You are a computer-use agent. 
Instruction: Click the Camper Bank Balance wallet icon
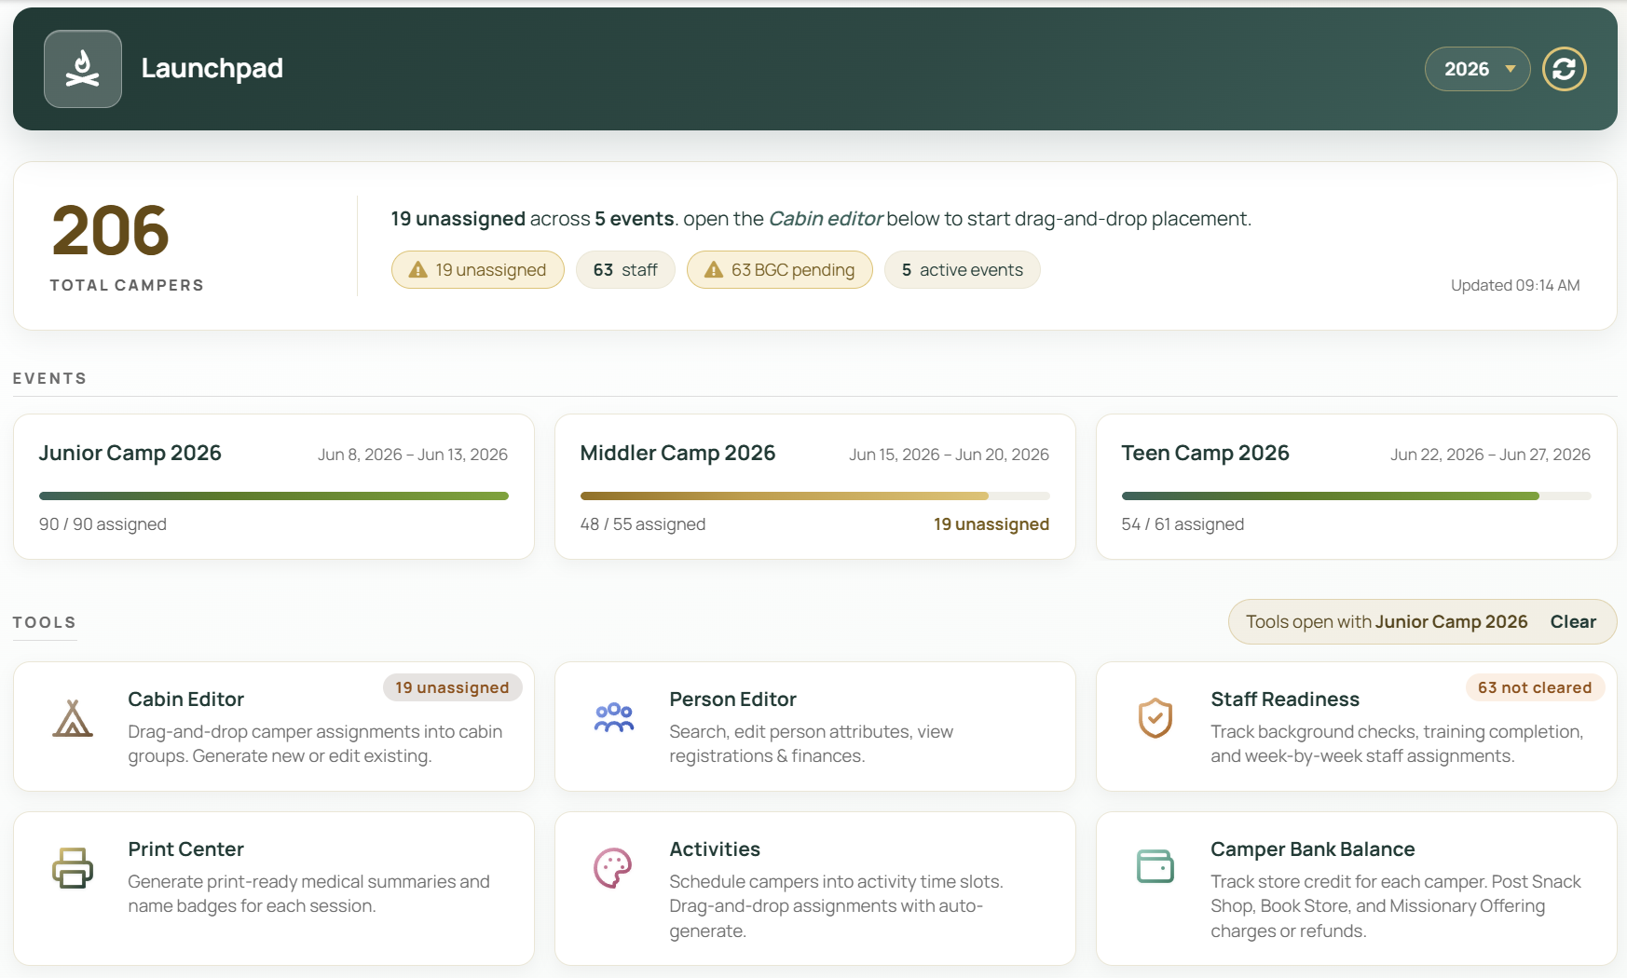tap(1155, 866)
